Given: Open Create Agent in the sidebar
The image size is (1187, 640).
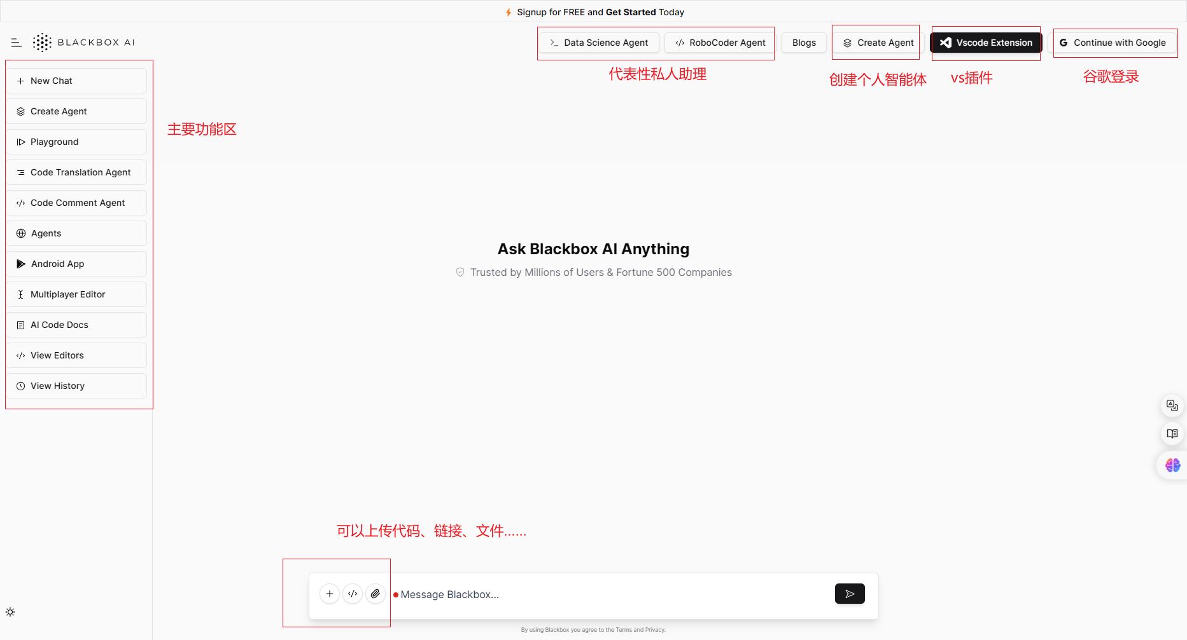Looking at the screenshot, I should pos(77,111).
